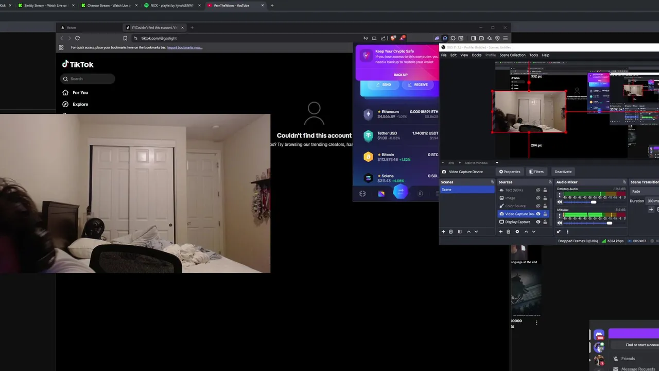The image size is (659, 371).
Task: Open the OBS View menu
Action: 464,55
